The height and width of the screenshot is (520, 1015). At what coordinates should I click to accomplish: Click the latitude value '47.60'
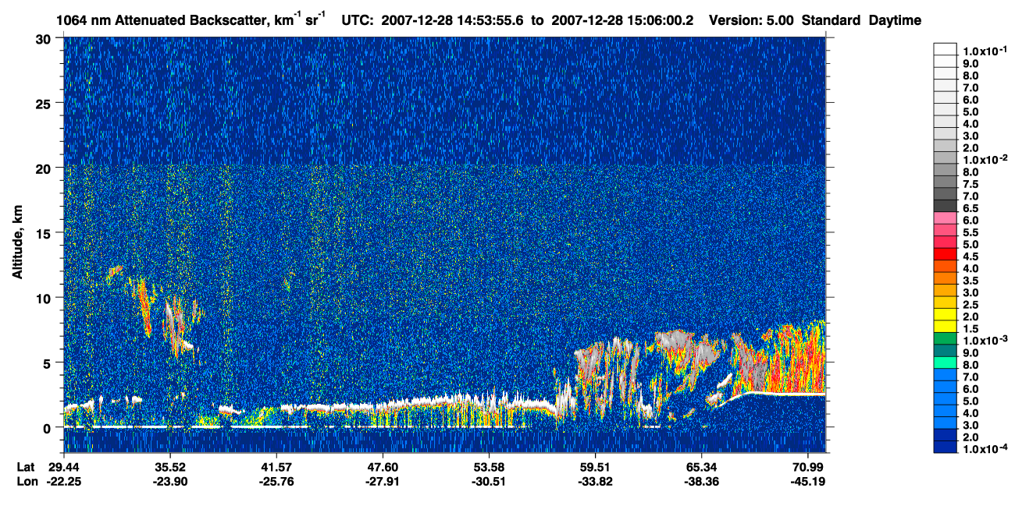(x=382, y=467)
